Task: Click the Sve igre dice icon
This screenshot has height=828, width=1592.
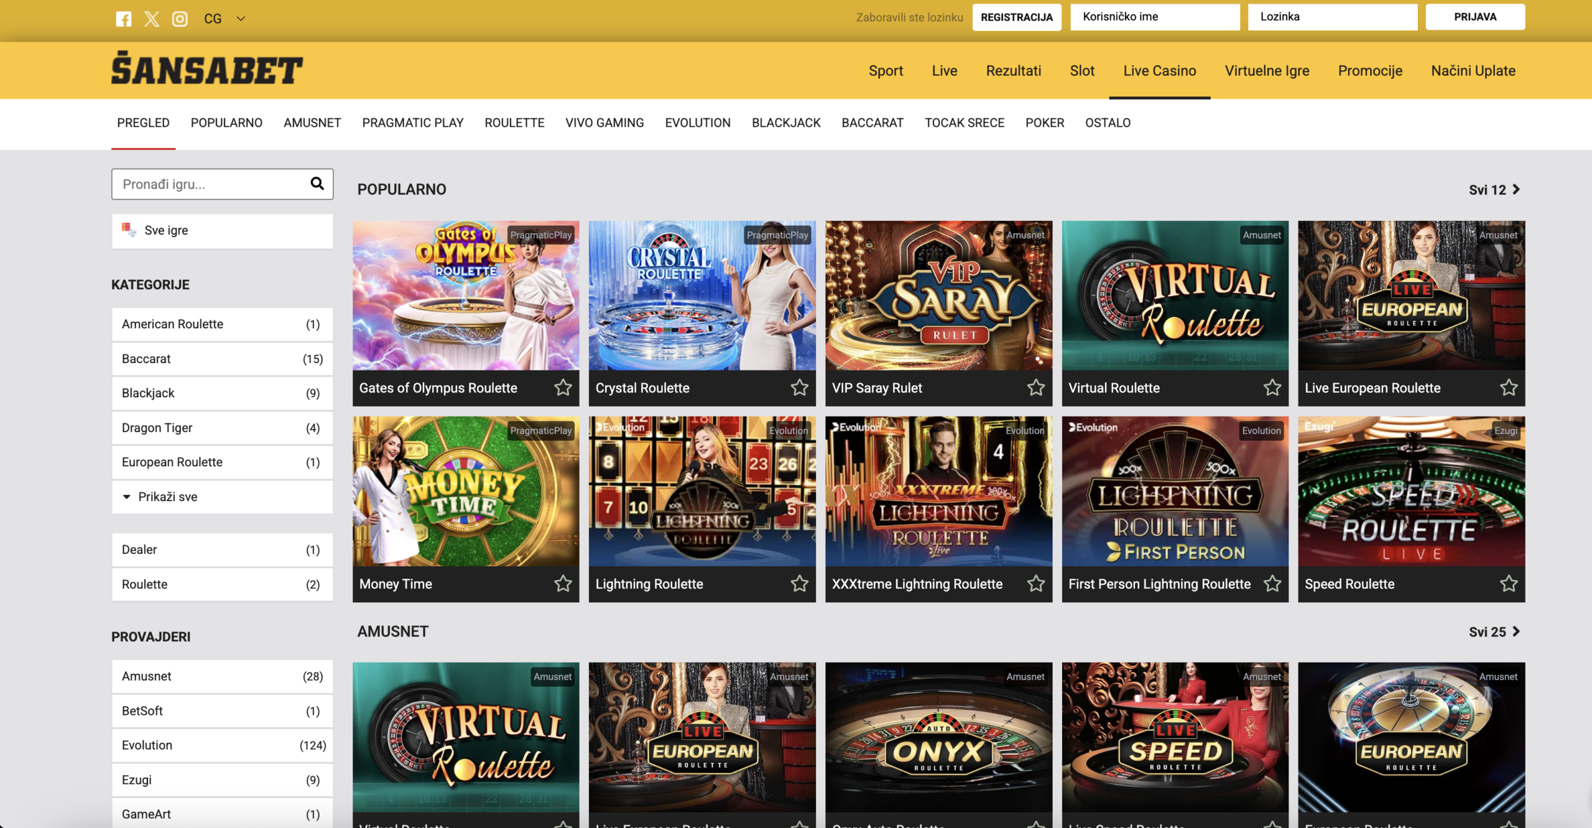Action: [129, 230]
